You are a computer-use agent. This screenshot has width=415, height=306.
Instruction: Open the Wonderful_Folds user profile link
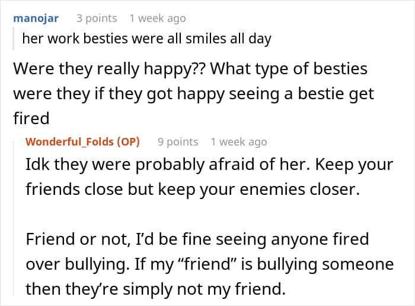point(70,141)
